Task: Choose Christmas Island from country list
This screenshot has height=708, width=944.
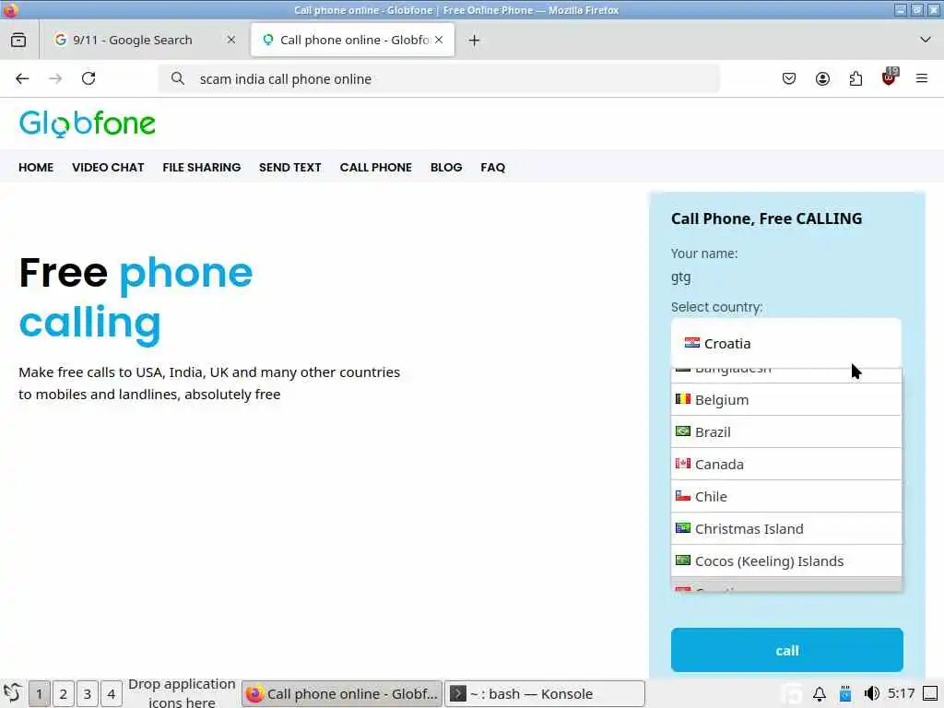Action: (x=786, y=528)
